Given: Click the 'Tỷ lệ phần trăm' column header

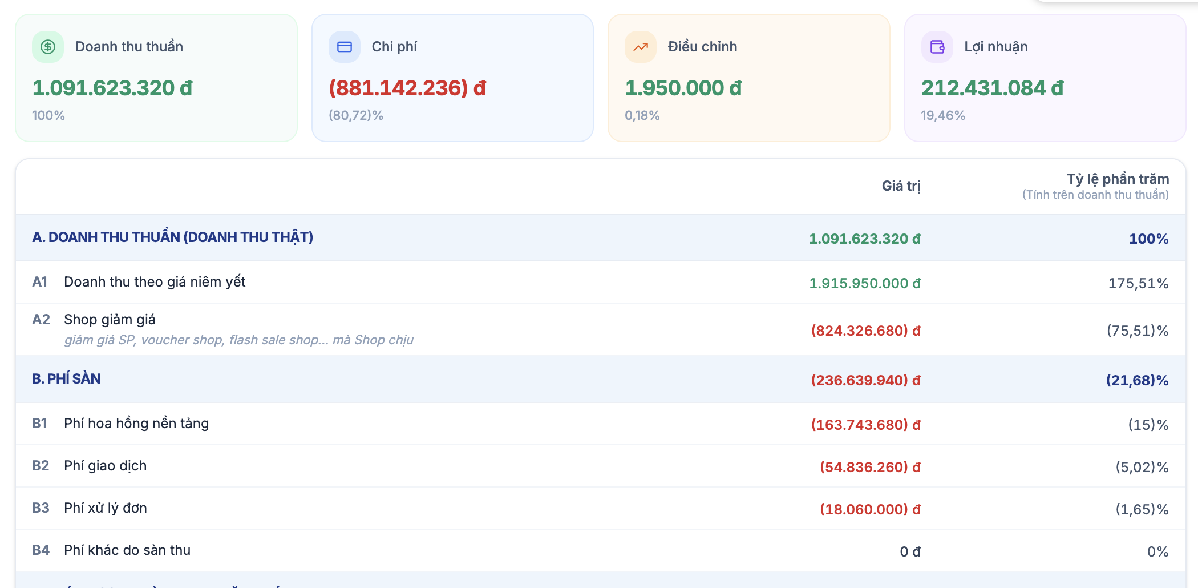Looking at the screenshot, I should click(1118, 179).
